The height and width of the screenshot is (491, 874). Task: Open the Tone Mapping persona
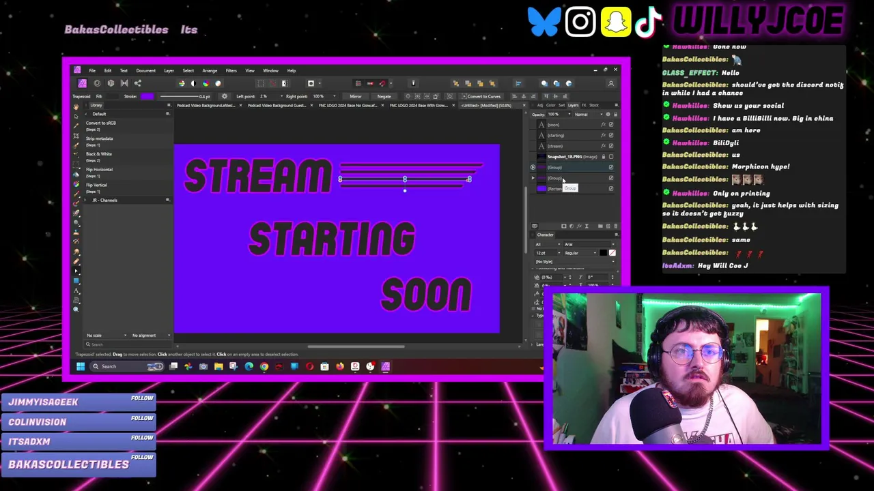tap(124, 83)
